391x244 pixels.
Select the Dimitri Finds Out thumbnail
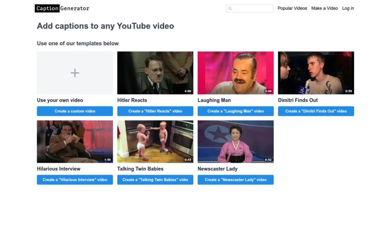click(316, 73)
